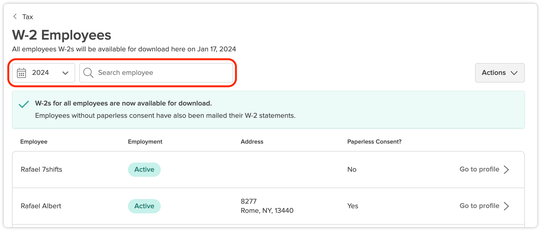This screenshot has height=231, width=541.
Task: Click the calendar icon in year selector
Action: (22, 73)
